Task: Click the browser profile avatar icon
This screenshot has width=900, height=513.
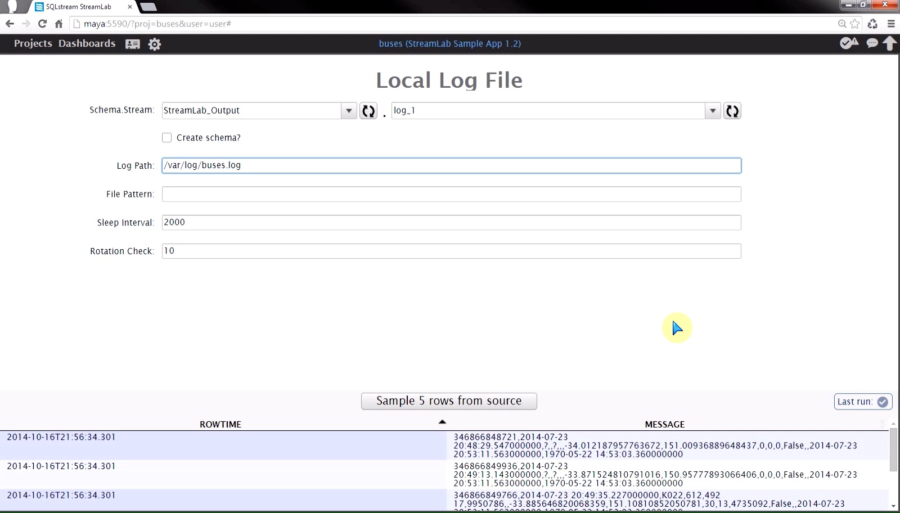Action: 12,6
